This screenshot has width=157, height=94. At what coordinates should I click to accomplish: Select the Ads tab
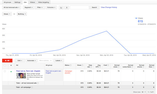click(25, 2)
